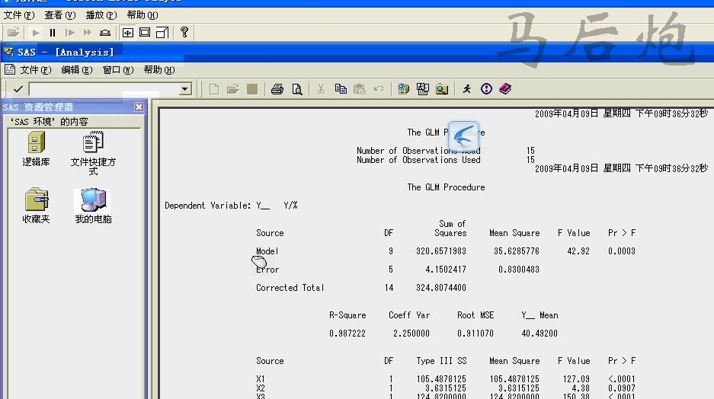Open the 编辑(E) menu in SAS
Viewport: 714px width, 399px height.
(x=76, y=70)
